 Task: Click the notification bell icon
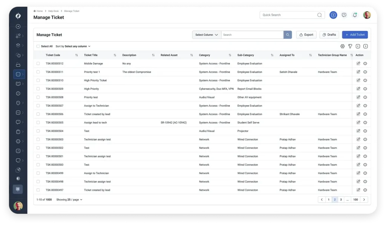[355, 15]
